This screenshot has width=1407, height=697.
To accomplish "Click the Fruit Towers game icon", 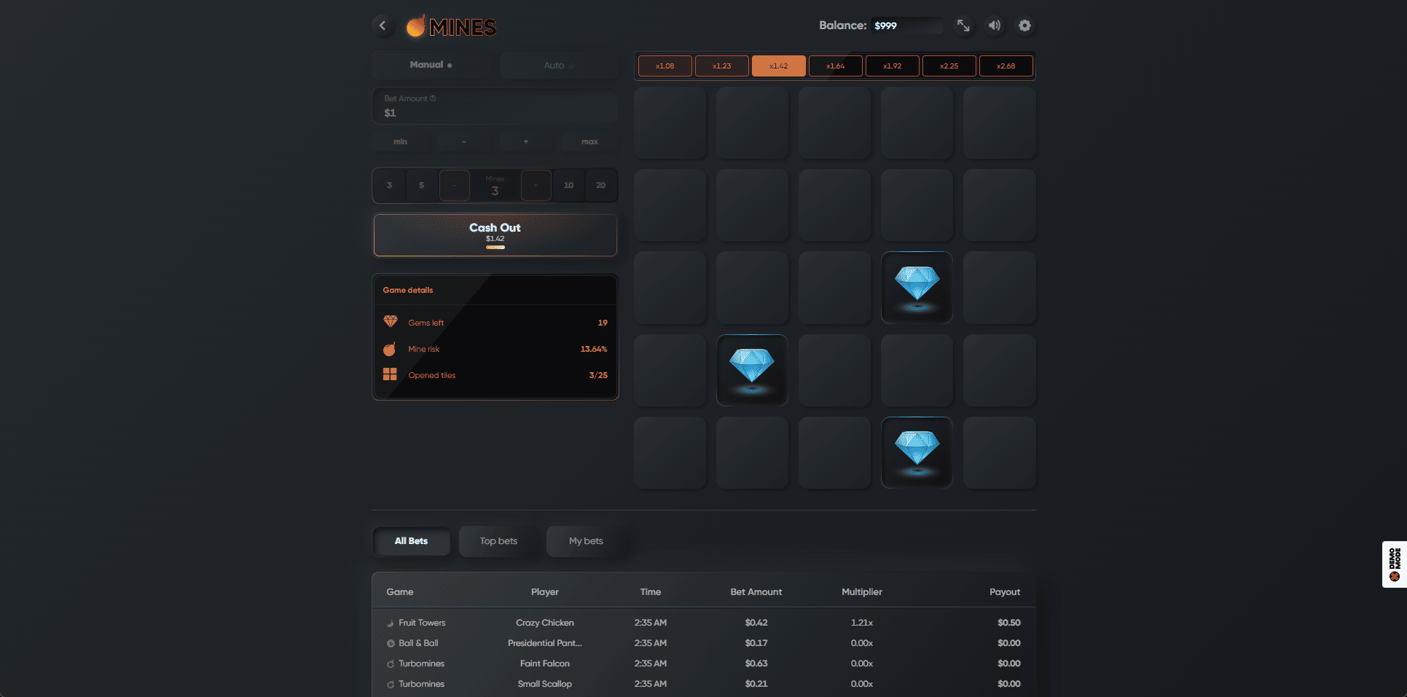I will pos(391,623).
